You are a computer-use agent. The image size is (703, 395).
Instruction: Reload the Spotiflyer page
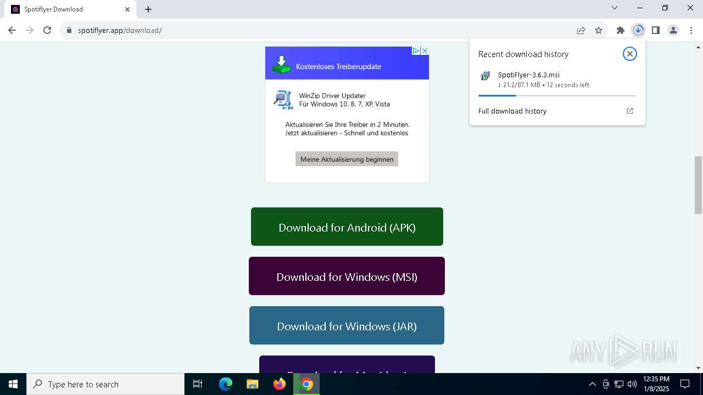click(47, 30)
